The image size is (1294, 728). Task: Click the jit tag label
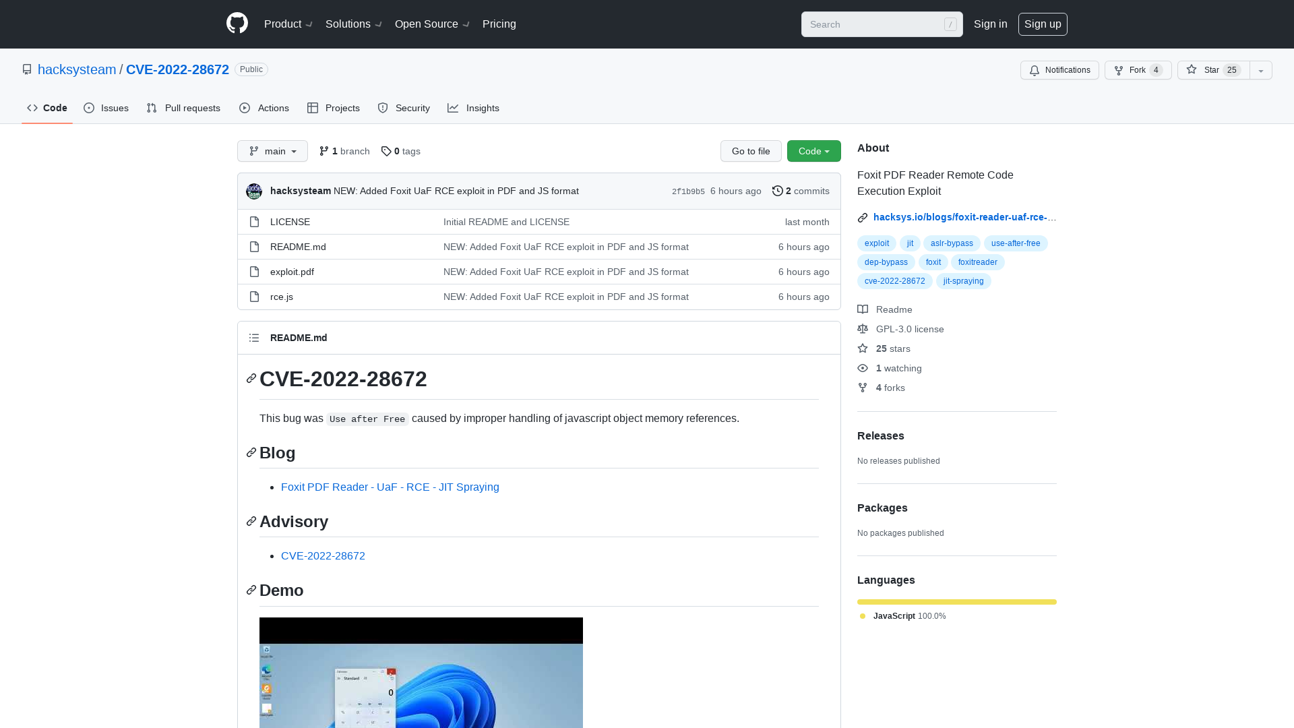[x=909, y=243]
